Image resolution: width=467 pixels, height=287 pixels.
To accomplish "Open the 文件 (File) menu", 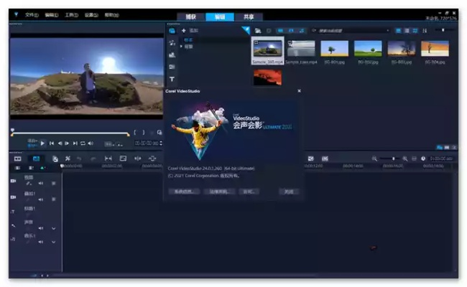I will (x=32, y=14).
